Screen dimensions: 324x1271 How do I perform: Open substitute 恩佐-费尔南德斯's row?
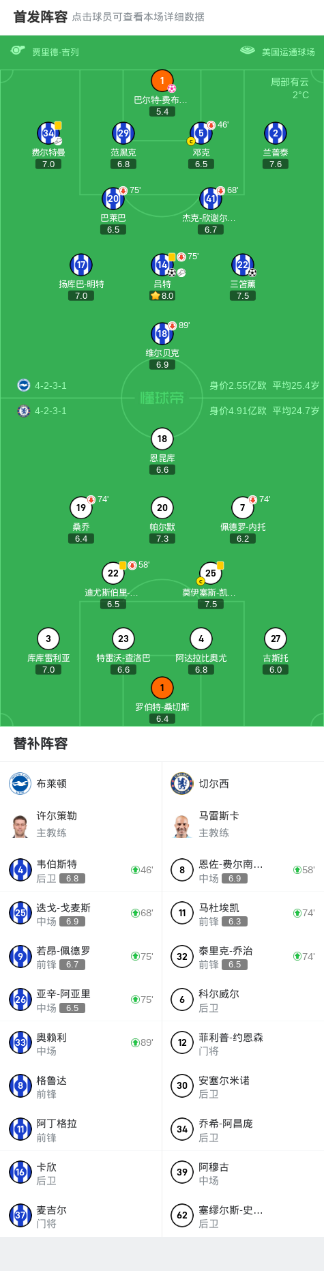(243, 871)
